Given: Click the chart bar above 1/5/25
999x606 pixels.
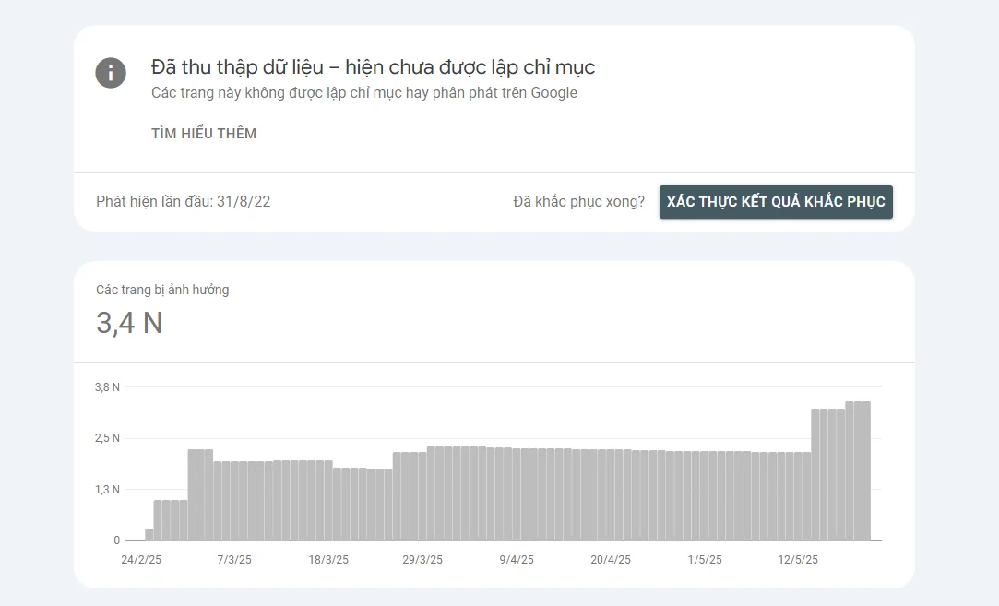Looking at the screenshot, I should [x=704, y=495].
